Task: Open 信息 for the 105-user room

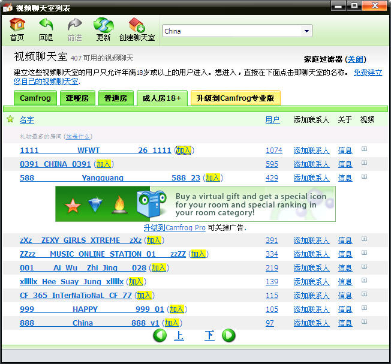Action: [x=345, y=309]
